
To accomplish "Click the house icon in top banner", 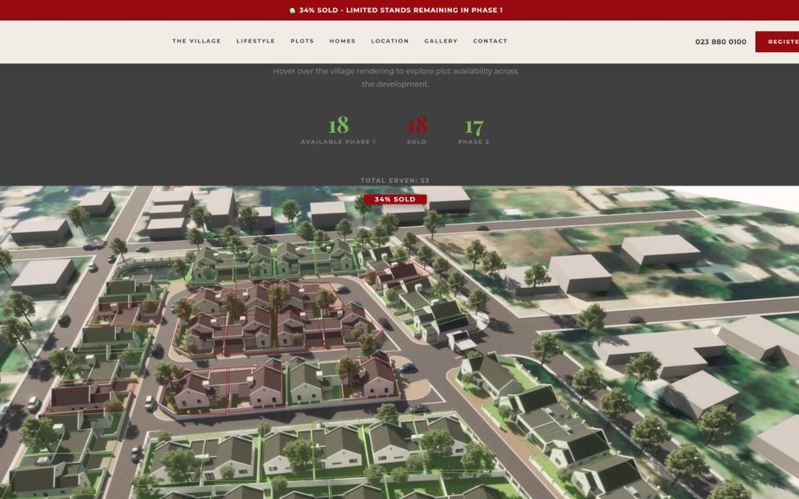I will tap(292, 10).
